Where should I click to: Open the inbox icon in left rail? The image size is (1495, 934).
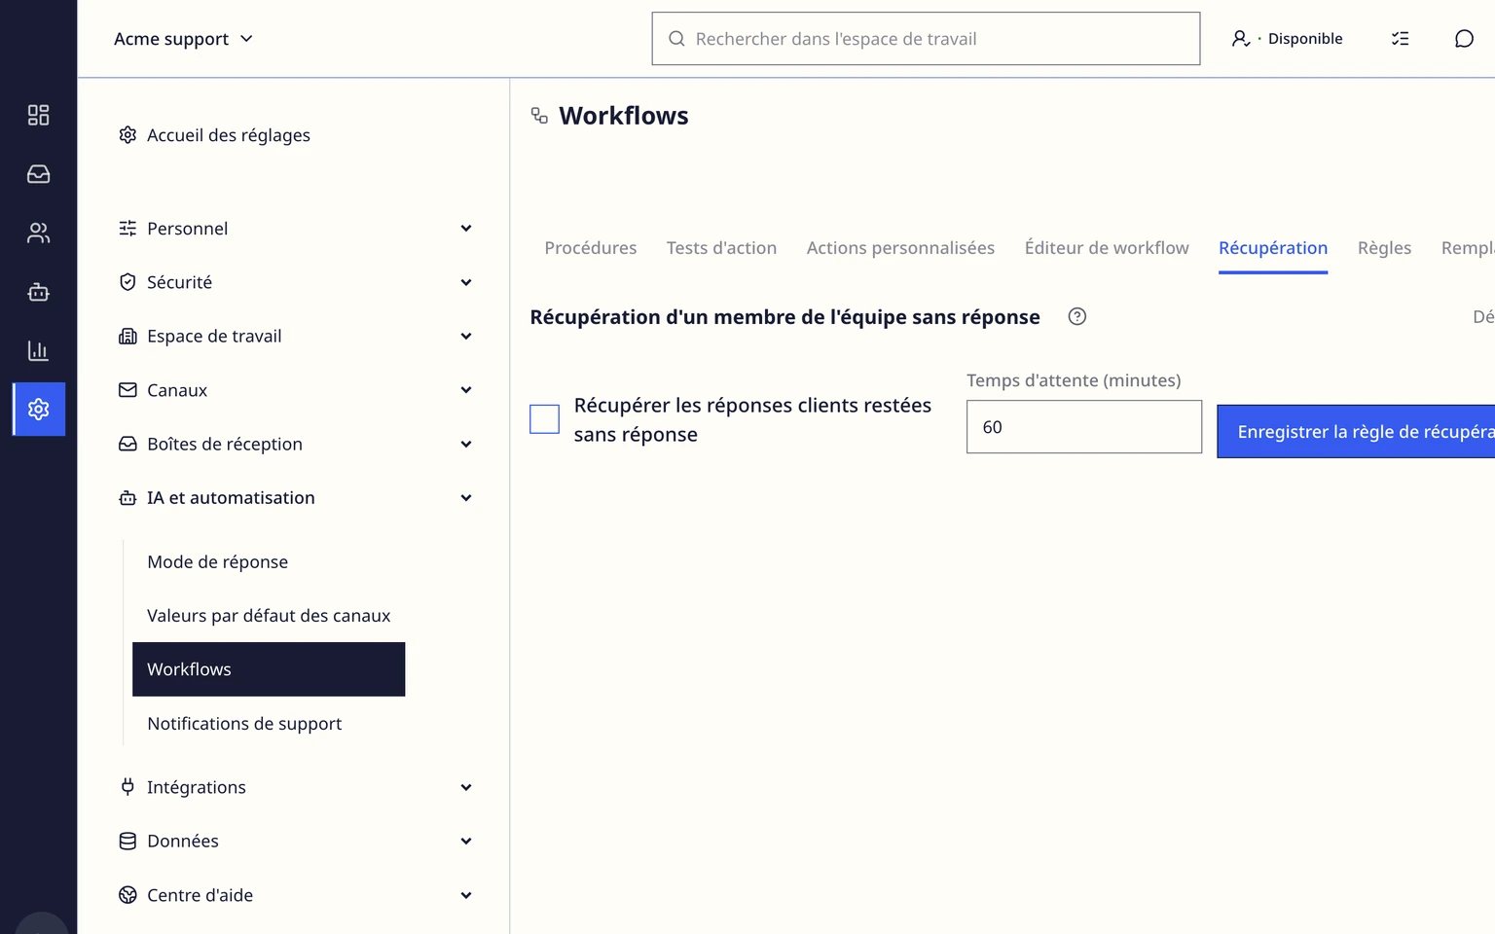click(x=38, y=174)
